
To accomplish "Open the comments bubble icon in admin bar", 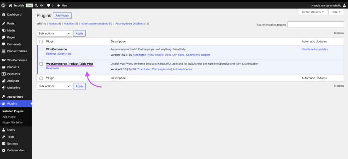I will tap(49, 5).
